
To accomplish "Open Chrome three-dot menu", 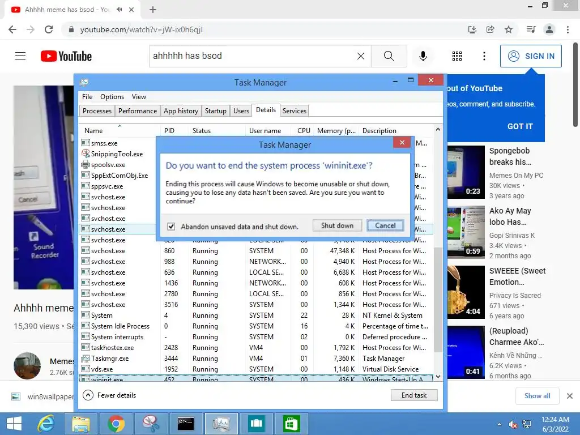I will coord(568,29).
